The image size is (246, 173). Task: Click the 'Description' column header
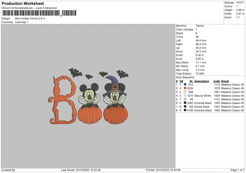202,81
